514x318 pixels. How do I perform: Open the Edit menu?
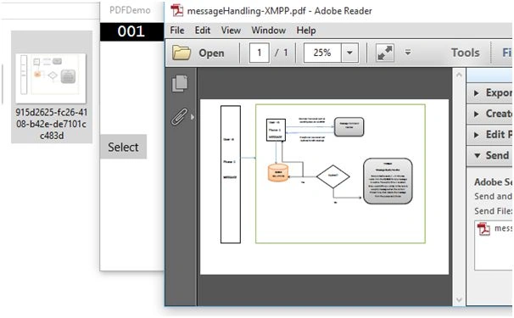203,31
